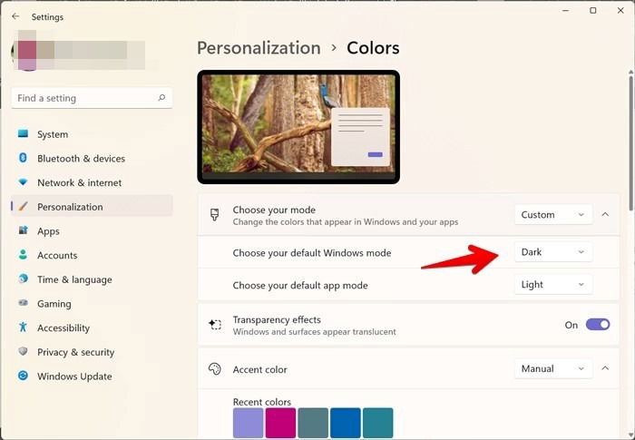Open Privacy & security

tap(93, 352)
